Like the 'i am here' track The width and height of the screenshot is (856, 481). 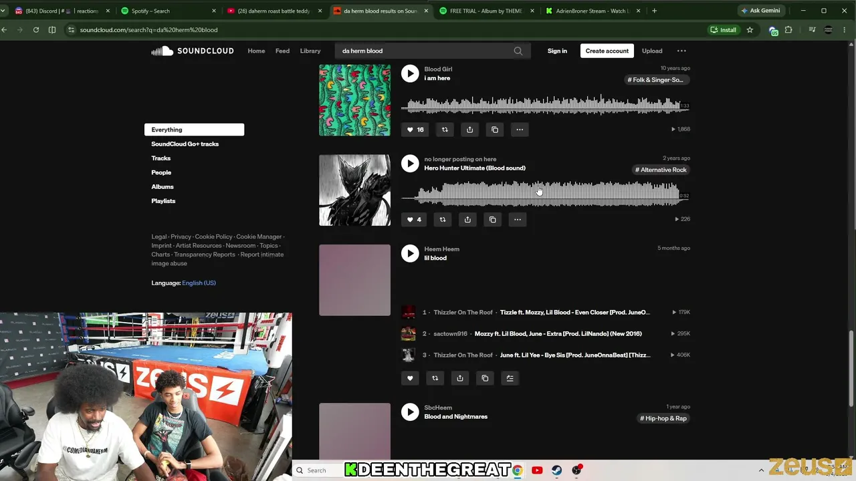416,130
